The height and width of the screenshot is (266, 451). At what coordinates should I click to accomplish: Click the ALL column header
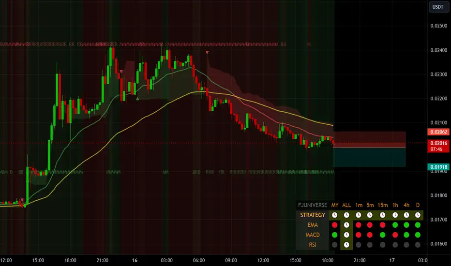(x=346, y=205)
